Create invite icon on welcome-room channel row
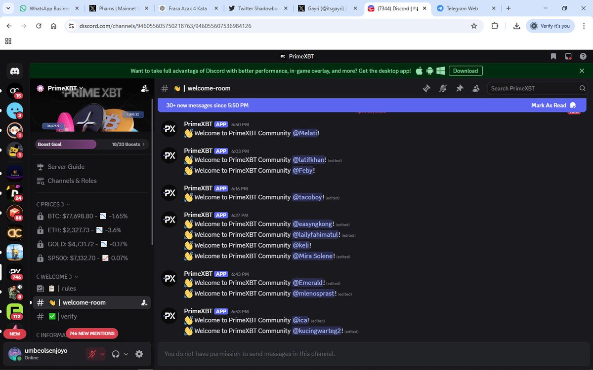Viewport: 593px width, 370px height. (x=144, y=302)
